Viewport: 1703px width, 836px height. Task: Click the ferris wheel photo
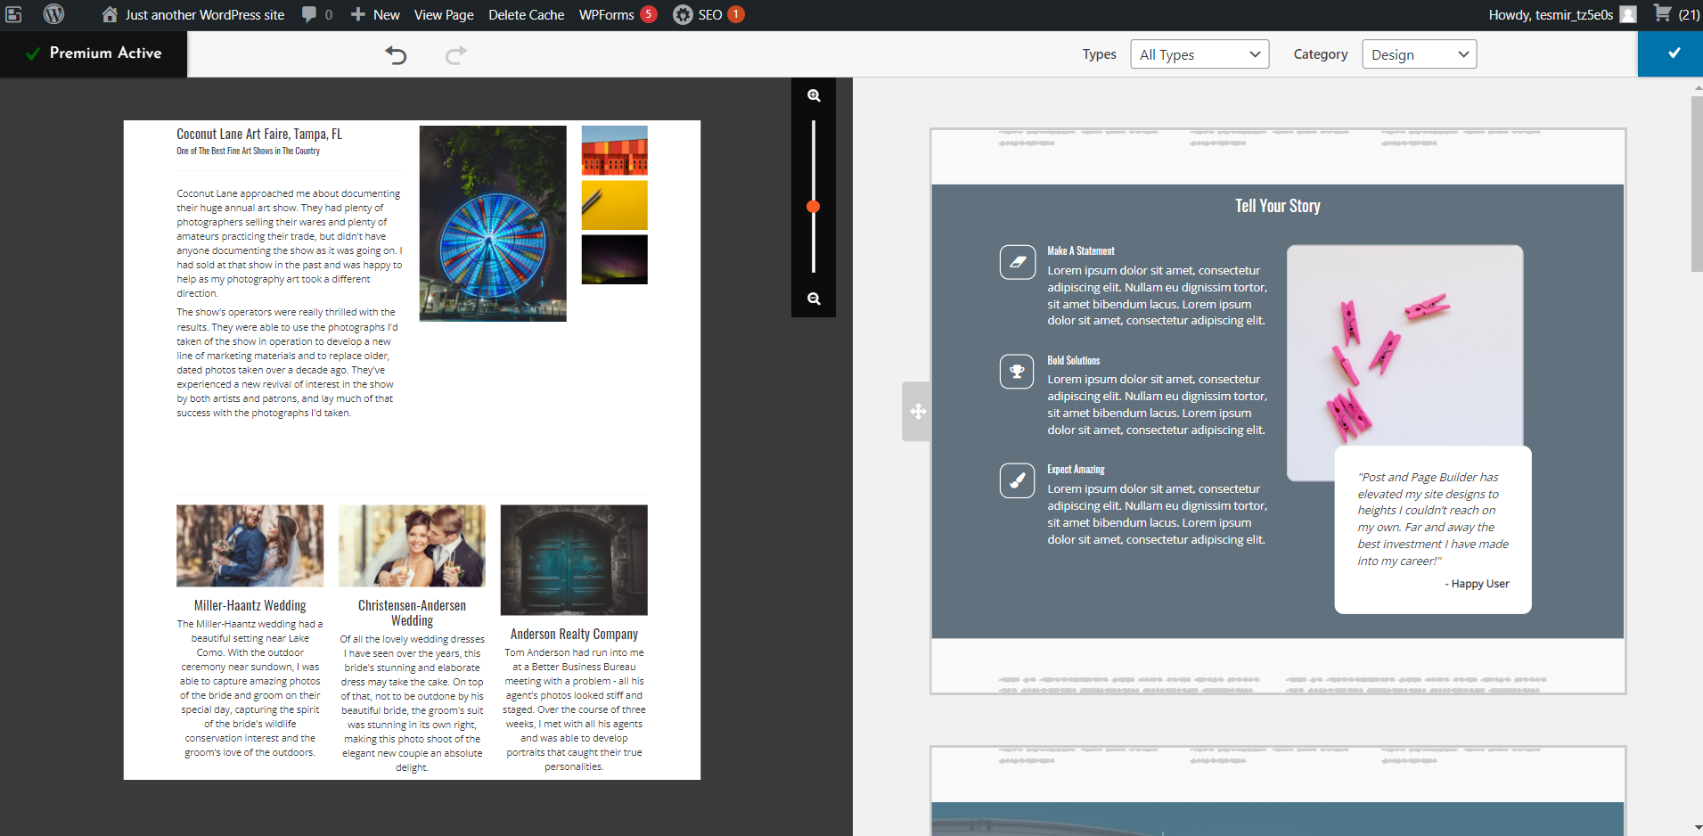click(x=493, y=223)
